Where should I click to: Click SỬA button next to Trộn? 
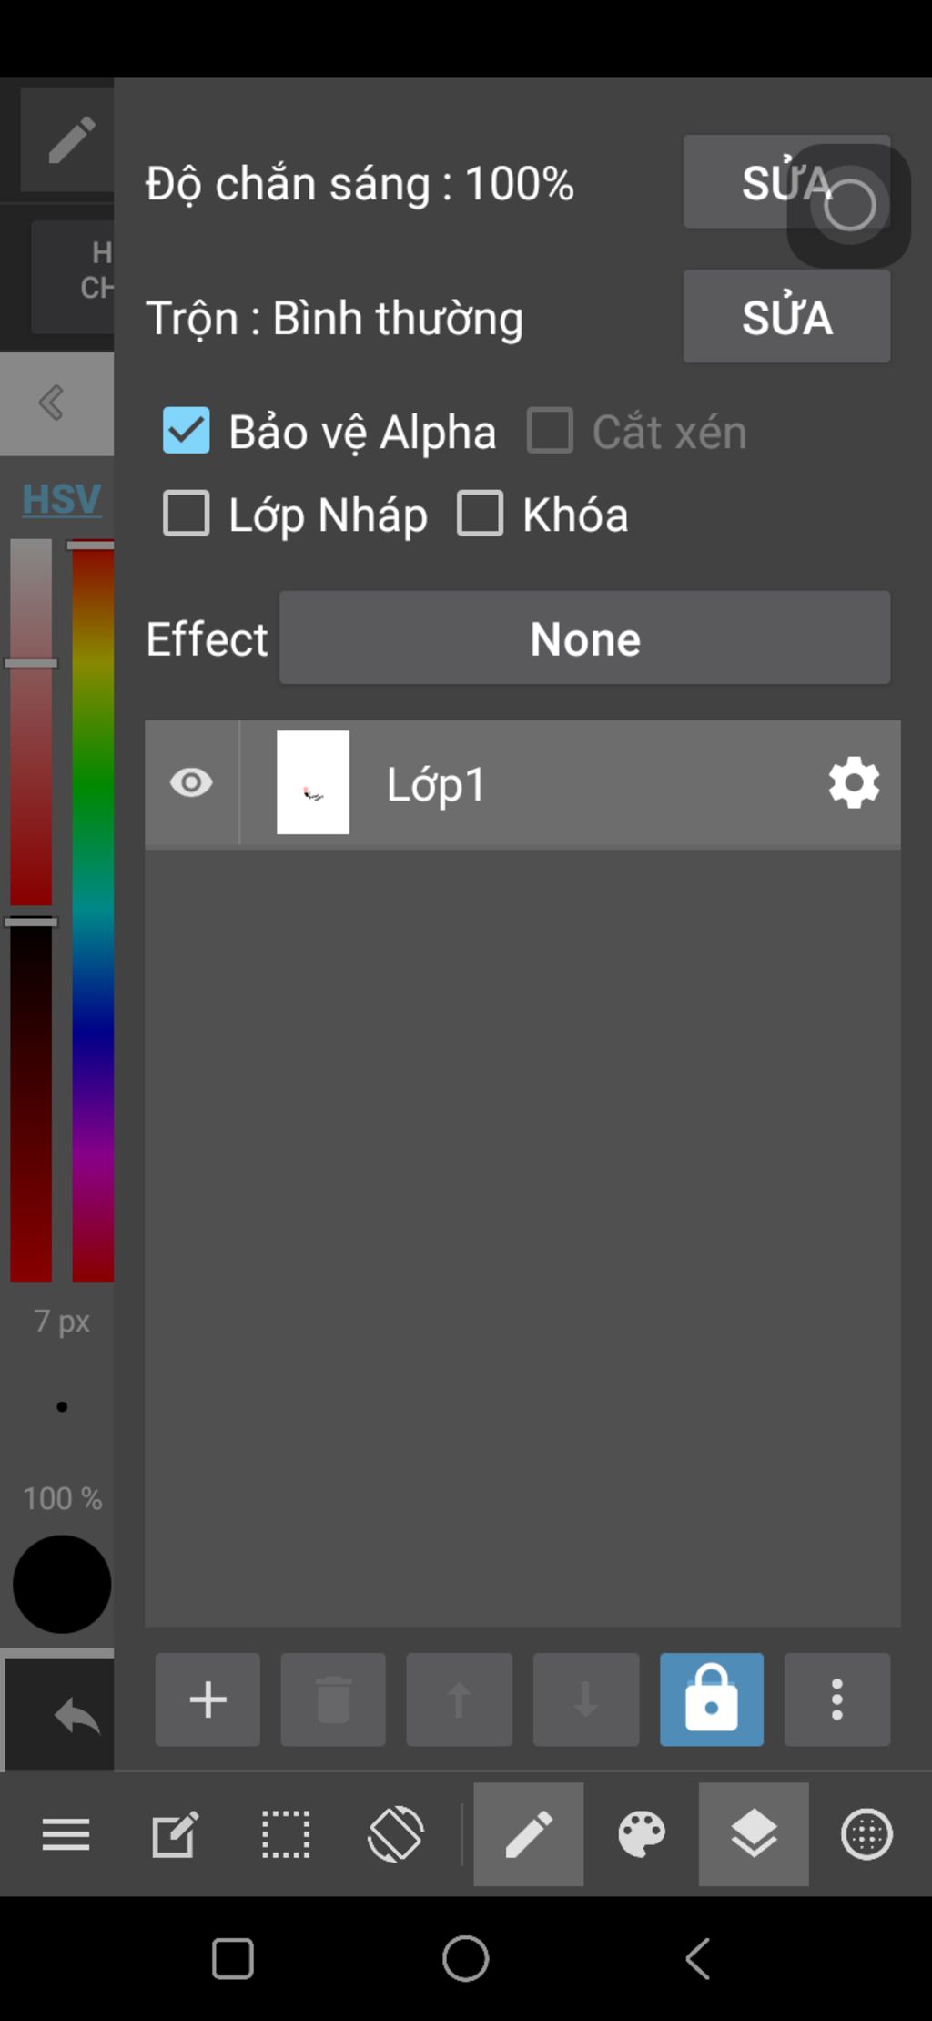point(786,317)
